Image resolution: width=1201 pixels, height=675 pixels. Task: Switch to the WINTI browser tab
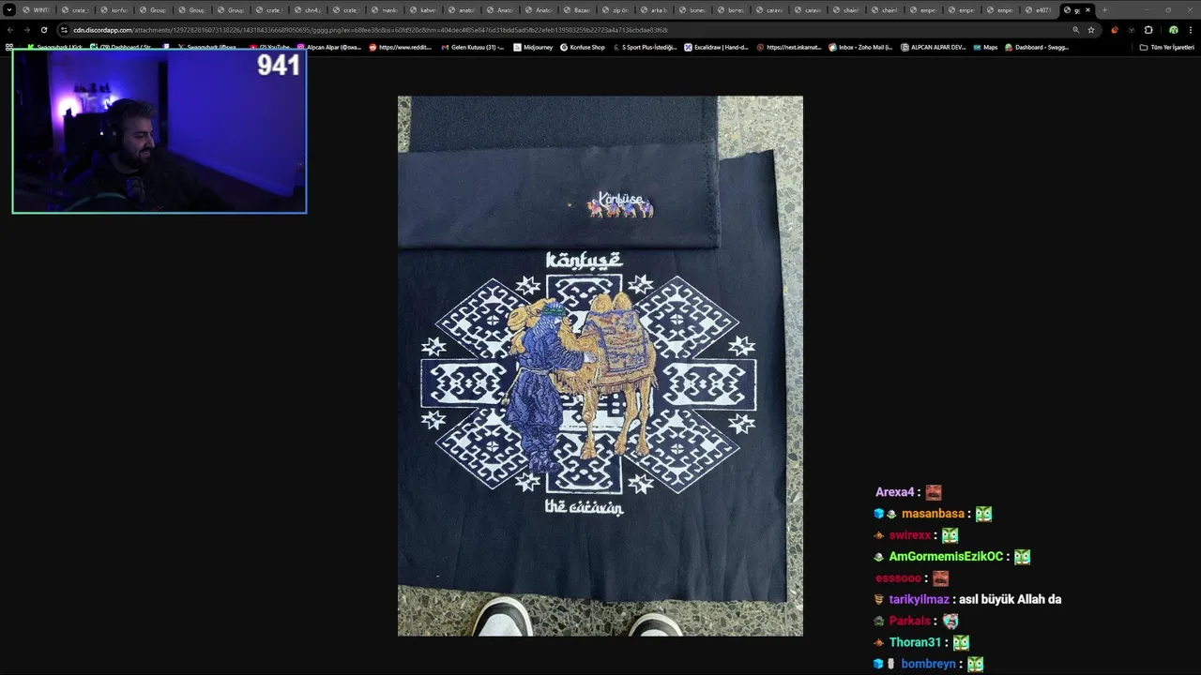[37, 10]
